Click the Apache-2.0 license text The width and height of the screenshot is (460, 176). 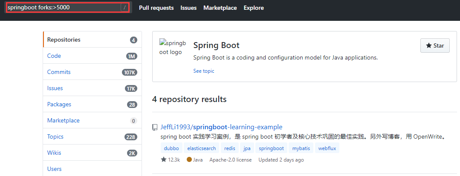[x=231, y=160]
